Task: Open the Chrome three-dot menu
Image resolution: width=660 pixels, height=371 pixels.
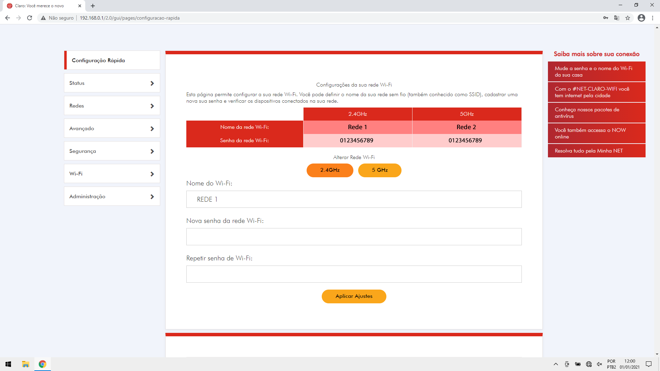Action: click(652, 18)
